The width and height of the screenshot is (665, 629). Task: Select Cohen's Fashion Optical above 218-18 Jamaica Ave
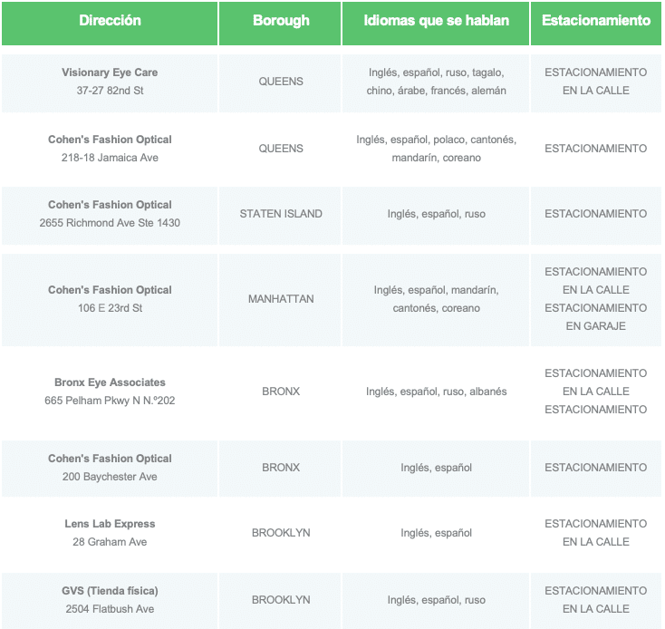[x=110, y=140]
